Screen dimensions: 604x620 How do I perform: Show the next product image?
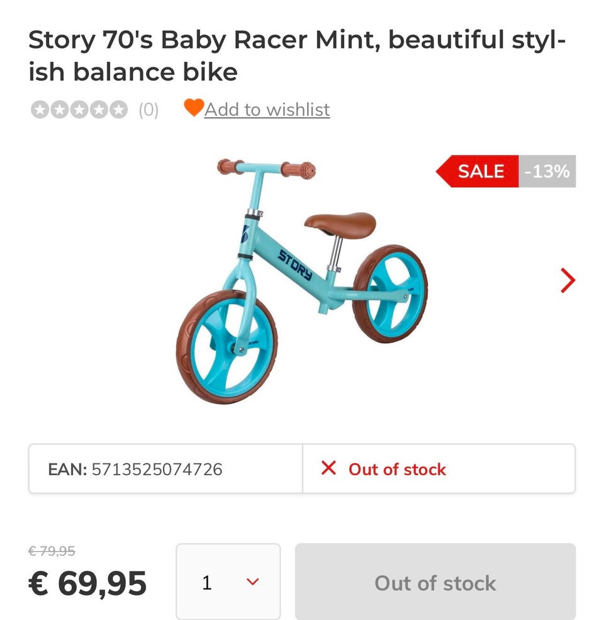pyautogui.click(x=567, y=280)
